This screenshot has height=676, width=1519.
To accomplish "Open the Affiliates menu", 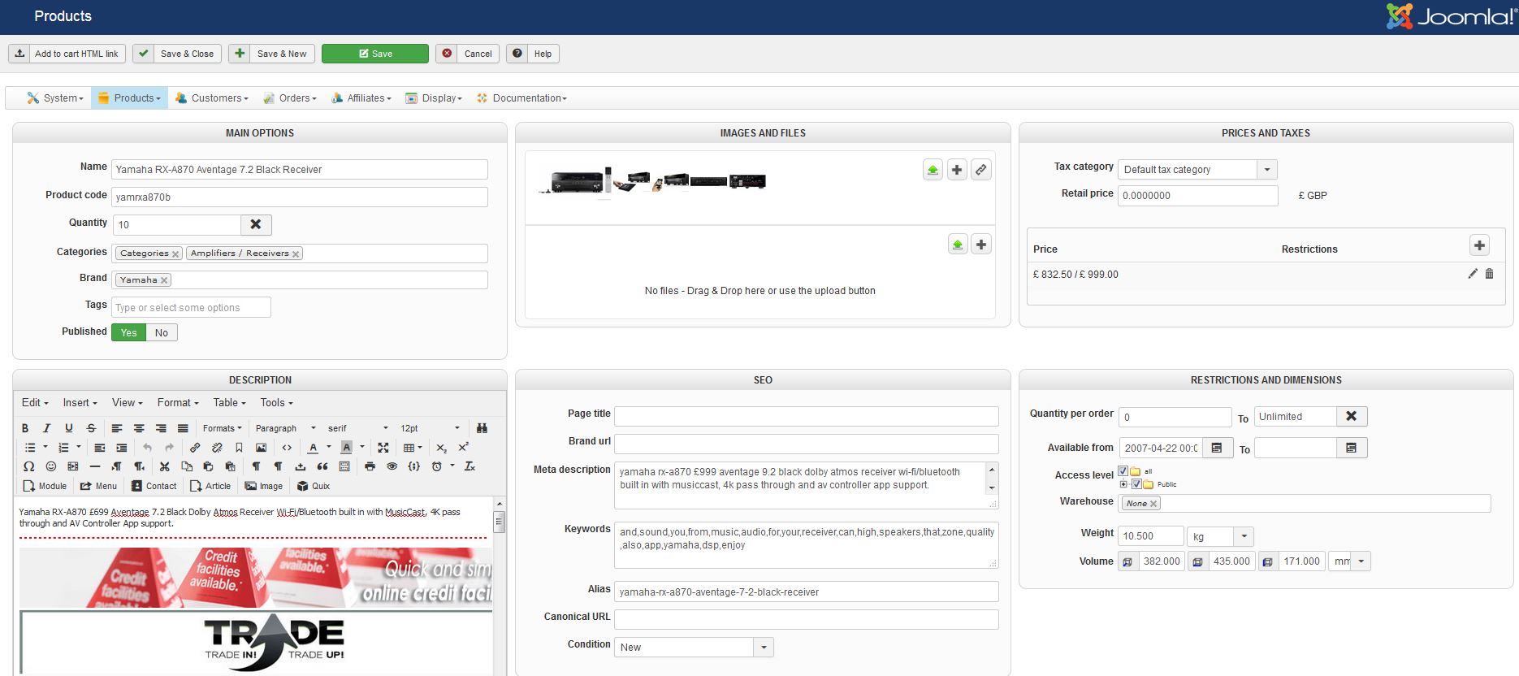I will click(361, 98).
